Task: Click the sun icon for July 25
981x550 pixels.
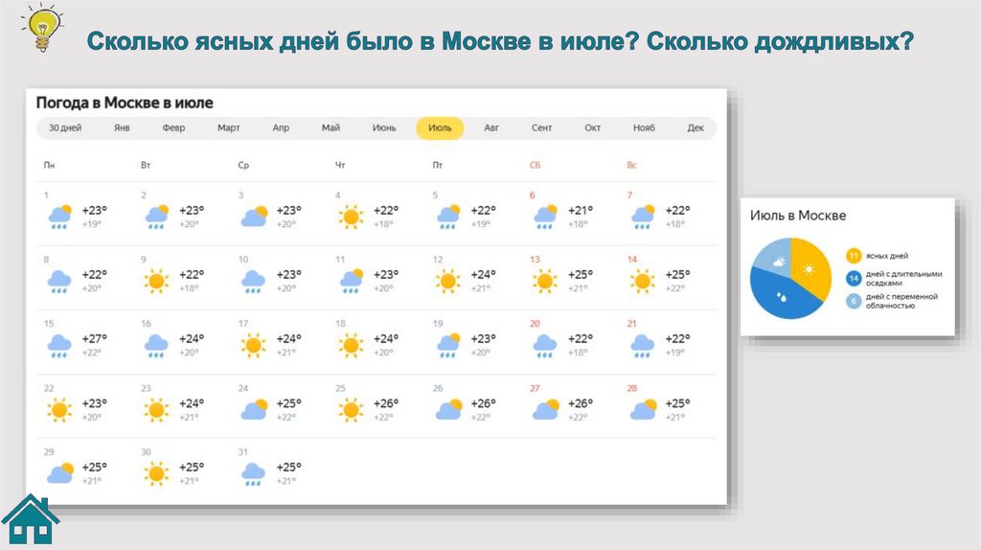Action: [351, 410]
